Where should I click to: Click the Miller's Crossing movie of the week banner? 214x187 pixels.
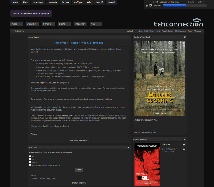31,13
